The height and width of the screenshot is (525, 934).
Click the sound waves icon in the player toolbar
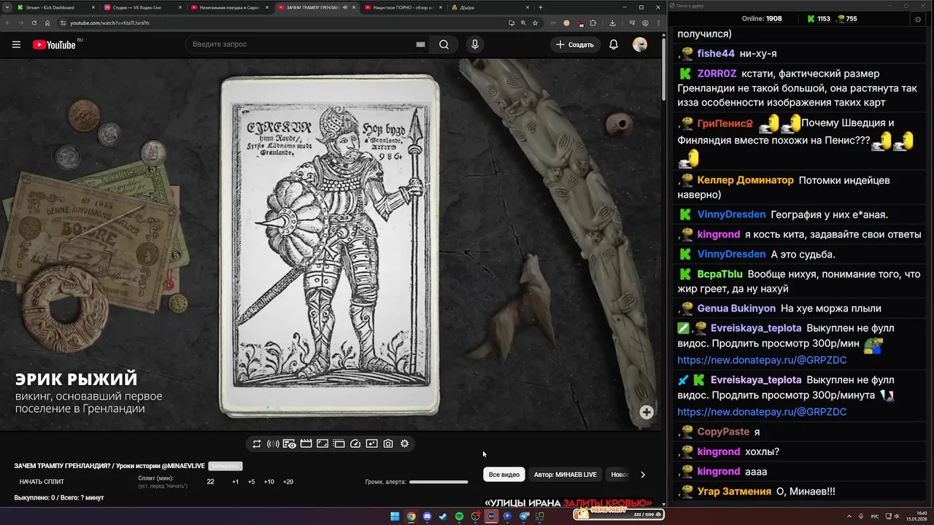click(x=273, y=443)
